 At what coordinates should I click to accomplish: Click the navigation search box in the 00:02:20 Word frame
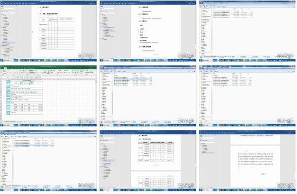click(x=8, y=9)
